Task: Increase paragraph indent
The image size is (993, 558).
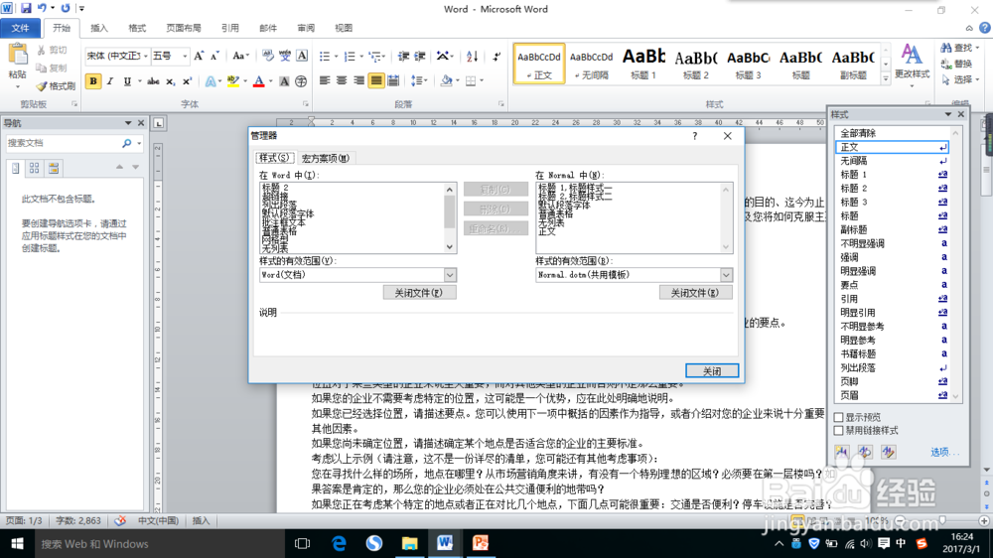Action: [x=419, y=57]
